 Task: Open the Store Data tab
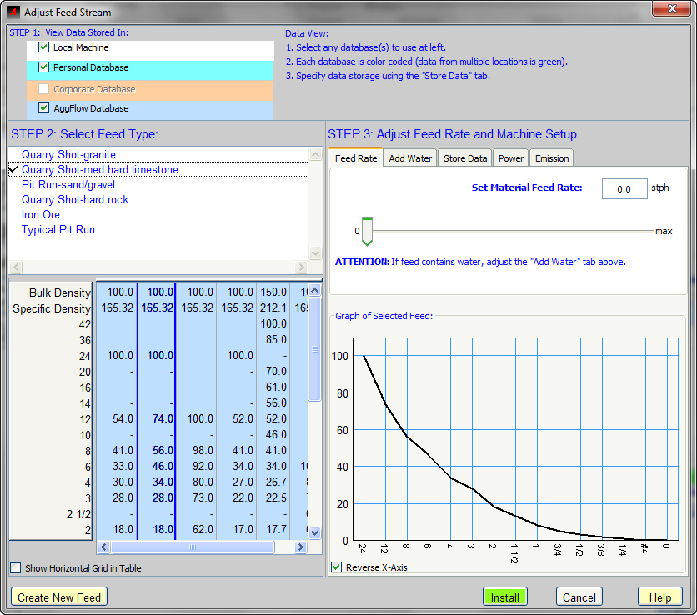tap(465, 158)
